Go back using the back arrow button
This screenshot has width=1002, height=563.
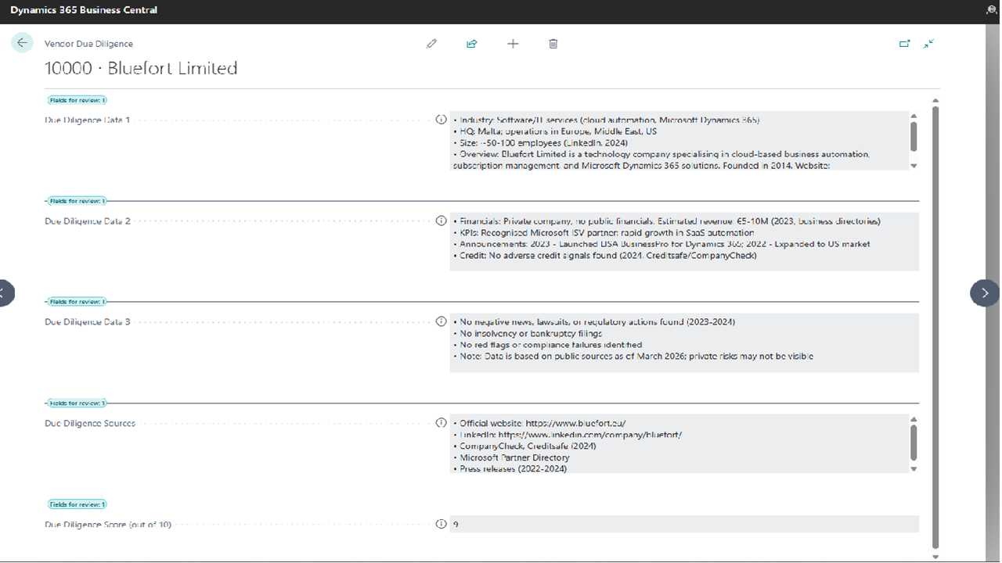coord(22,43)
